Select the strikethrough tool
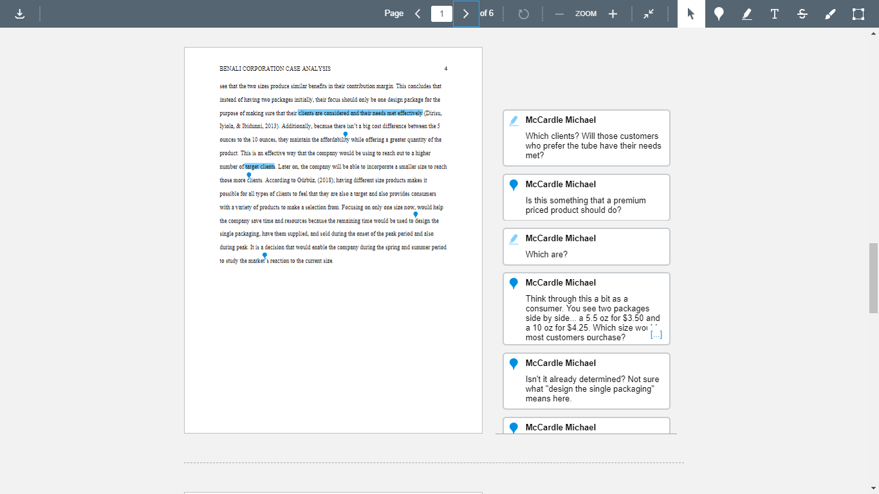The width and height of the screenshot is (879, 494). (802, 14)
